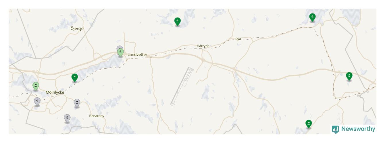Click the Landvetter place label
385x143 pixels.
click(x=137, y=55)
